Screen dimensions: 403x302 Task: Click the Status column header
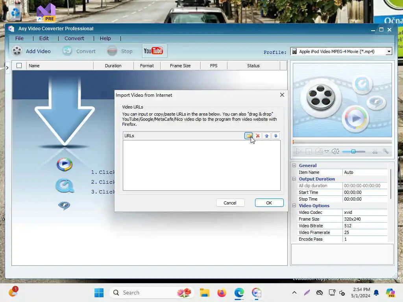[x=253, y=66]
